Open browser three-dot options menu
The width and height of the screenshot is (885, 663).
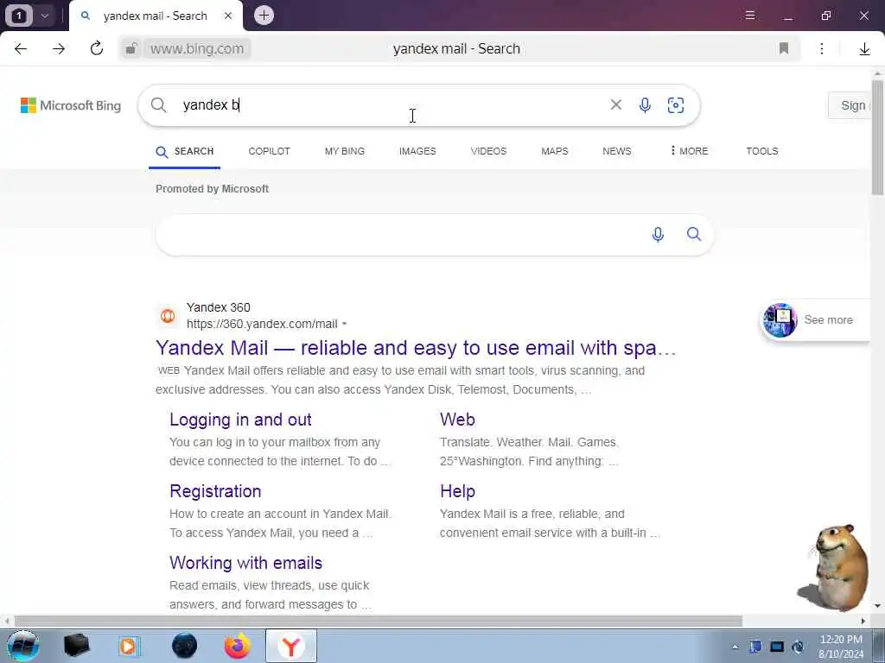tap(822, 48)
